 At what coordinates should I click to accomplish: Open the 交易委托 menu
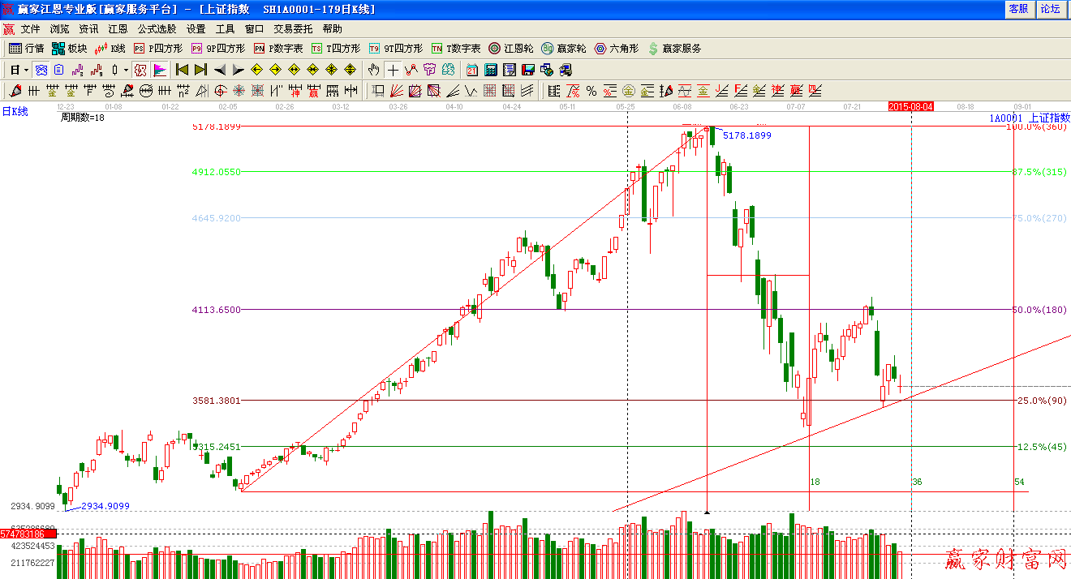(x=293, y=28)
